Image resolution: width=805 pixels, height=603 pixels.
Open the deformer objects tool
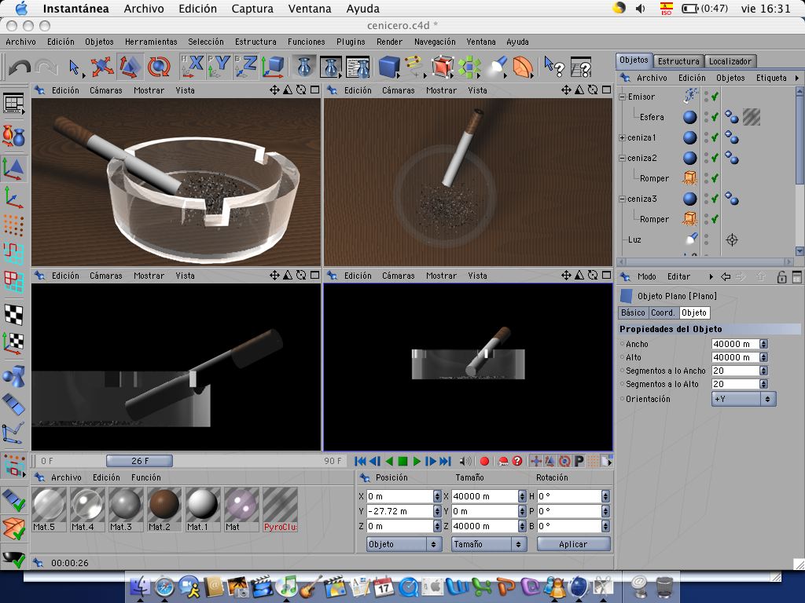[523, 67]
